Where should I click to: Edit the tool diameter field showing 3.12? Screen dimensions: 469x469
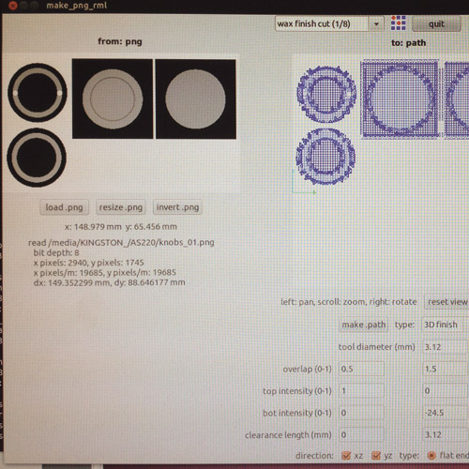pos(446,347)
